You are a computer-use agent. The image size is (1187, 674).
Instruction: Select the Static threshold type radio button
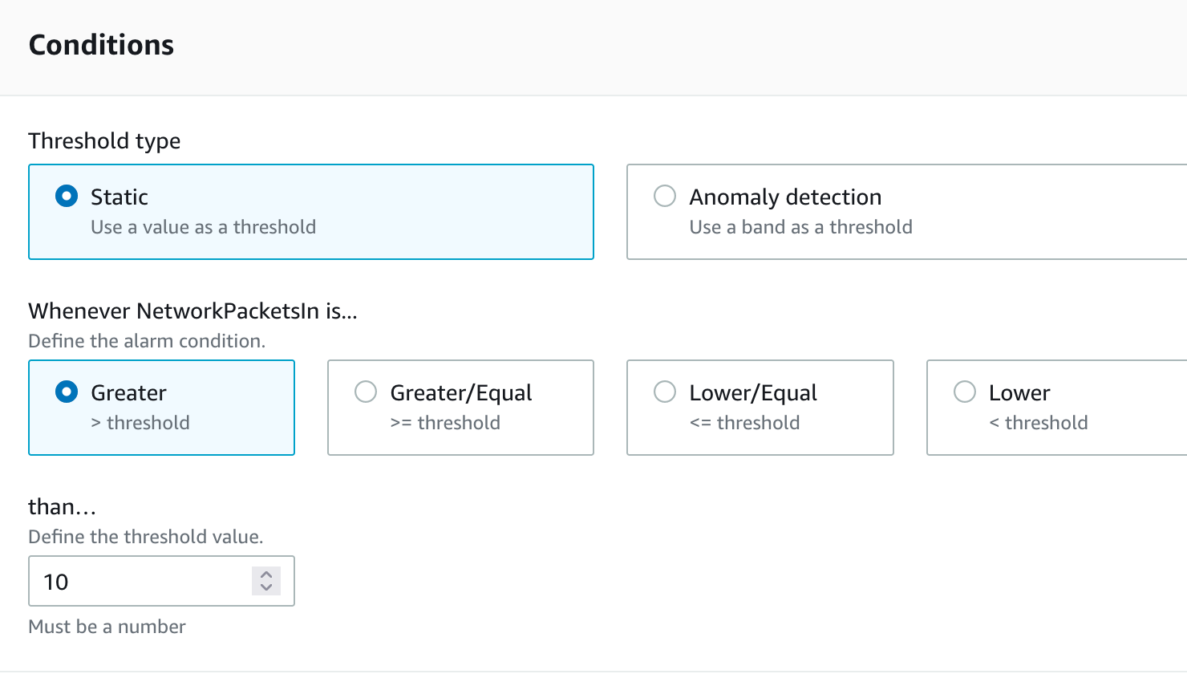(67, 197)
